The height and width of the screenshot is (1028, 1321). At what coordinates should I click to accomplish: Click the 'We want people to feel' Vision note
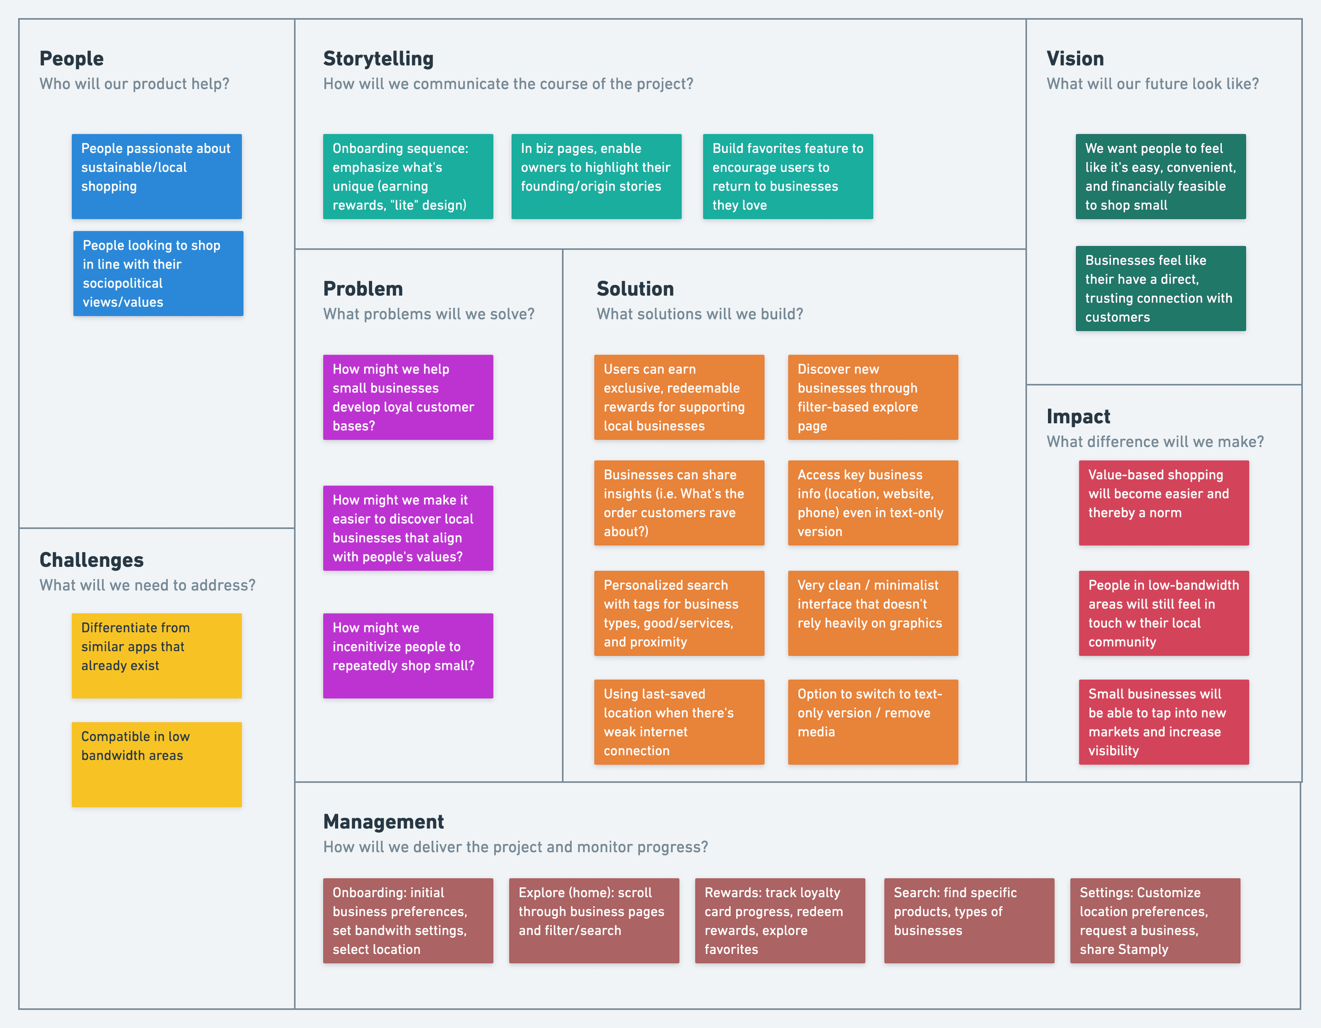1161,176
